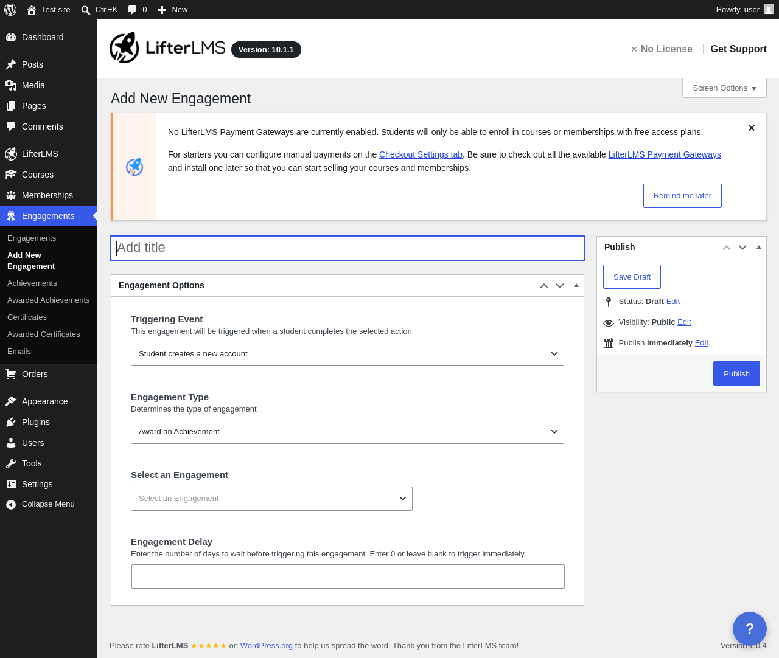The image size is (779, 658).
Task: Focus the Add title field
Action: click(x=348, y=248)
